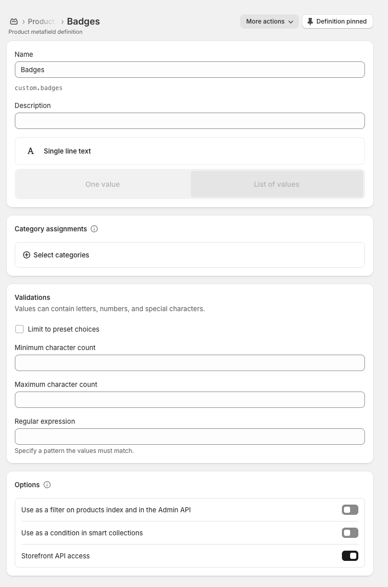Go to Product breadcrumb link

[x=41, y=21]
